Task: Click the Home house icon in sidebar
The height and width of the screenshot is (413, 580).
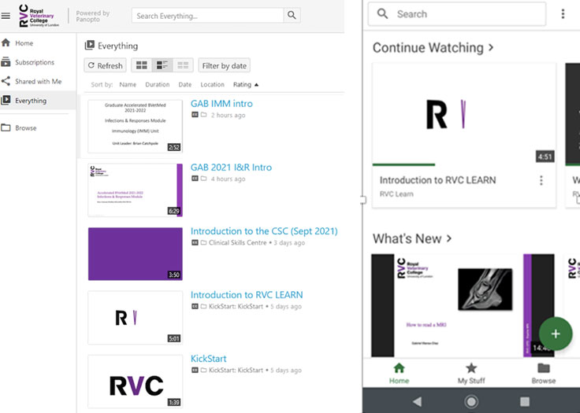Action: pyautogui.click(x=6, y=42)
